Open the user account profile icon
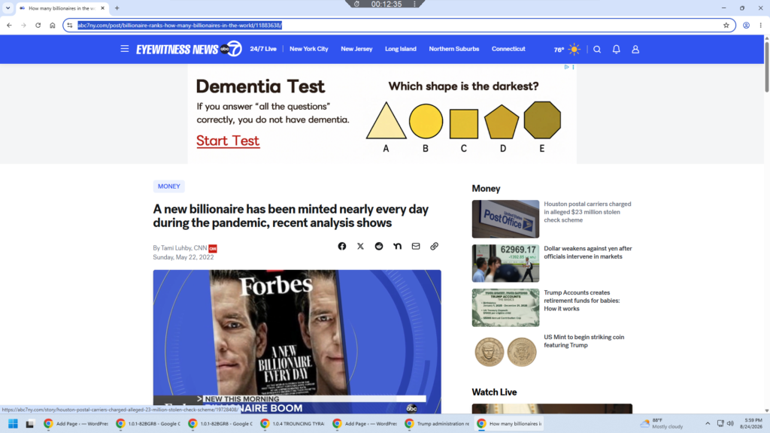770x433 pixels. [x=635, y=49]
